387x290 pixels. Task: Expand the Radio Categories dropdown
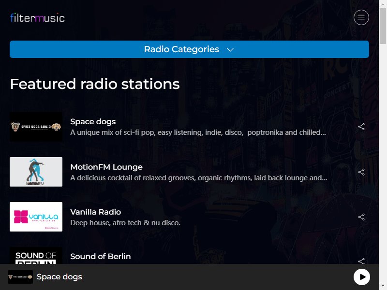189,49
